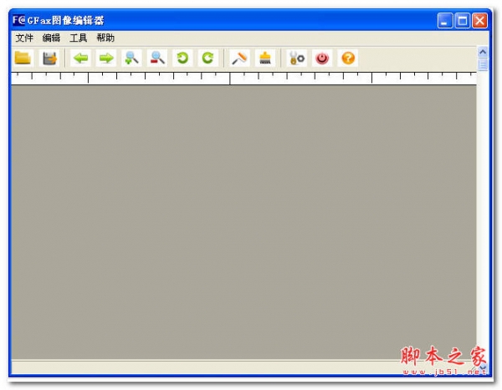Go to previous page with left arrow

(80, 58)
